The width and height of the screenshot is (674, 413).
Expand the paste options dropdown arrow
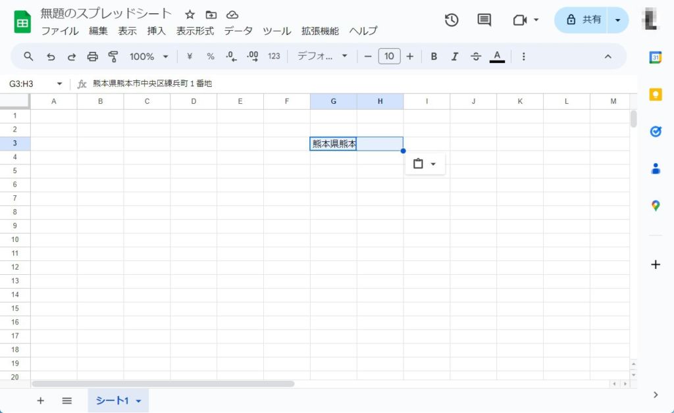433,164
